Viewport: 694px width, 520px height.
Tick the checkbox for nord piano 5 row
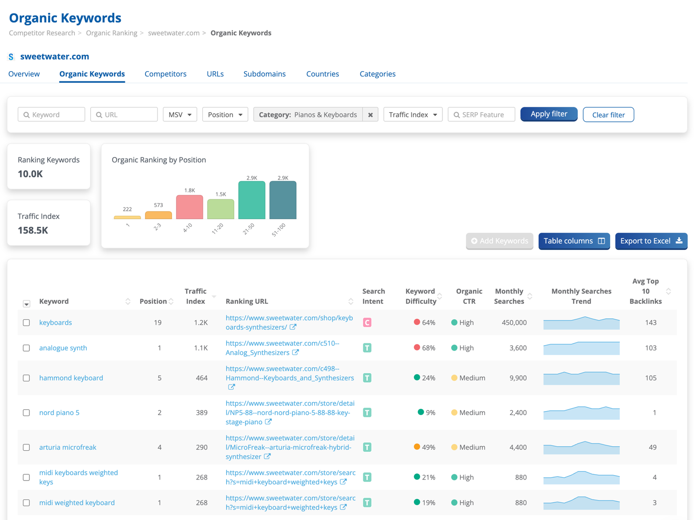27,413
